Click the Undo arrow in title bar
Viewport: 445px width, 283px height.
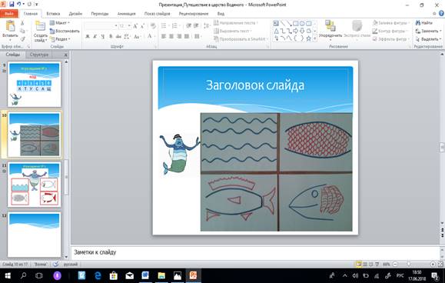point(19,4)
